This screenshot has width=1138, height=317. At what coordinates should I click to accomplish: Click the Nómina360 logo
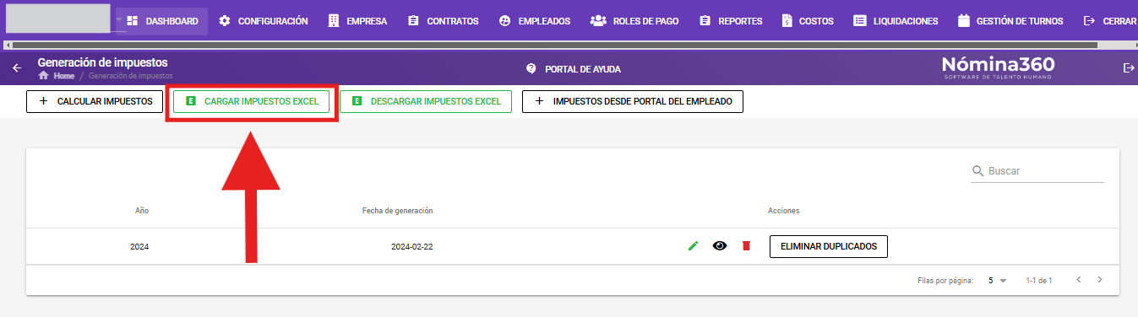pyautogui.click(x=998, y=68)
